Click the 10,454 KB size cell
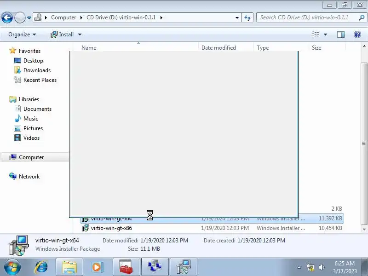 click(x=330, y=228)
